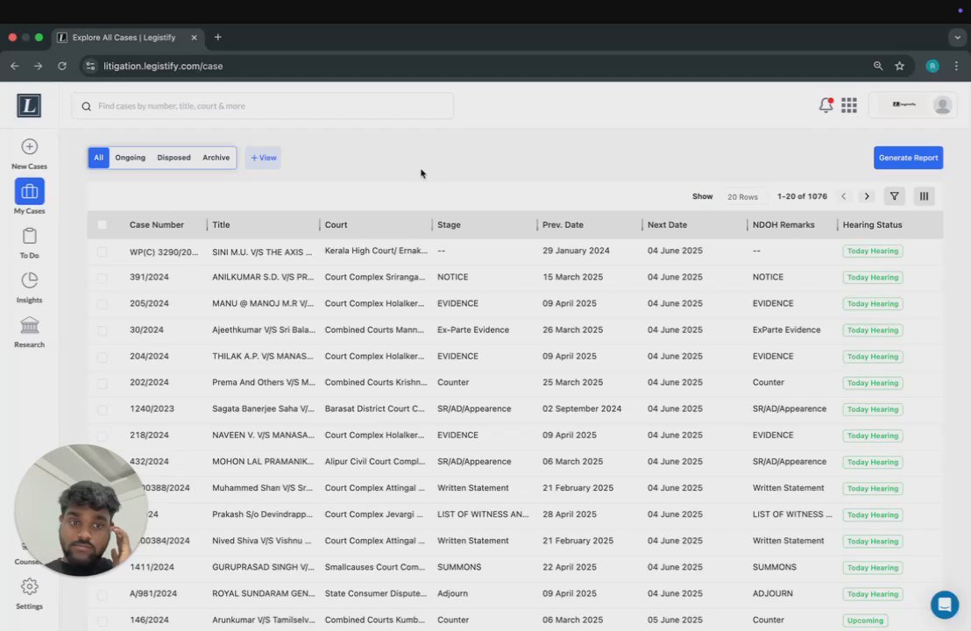Open the column settings icon
971x631 pixels.
point(924,196)
